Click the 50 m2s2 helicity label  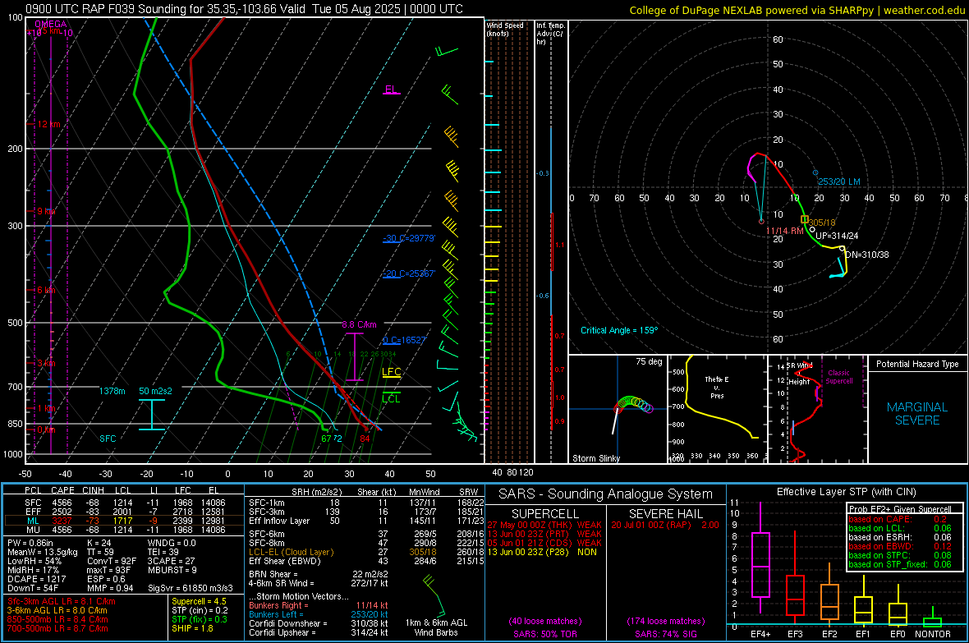(x=155, y=391)
